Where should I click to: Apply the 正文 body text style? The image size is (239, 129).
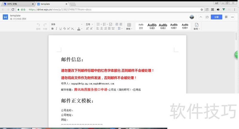pyautogui.click(x=141, y=26)
